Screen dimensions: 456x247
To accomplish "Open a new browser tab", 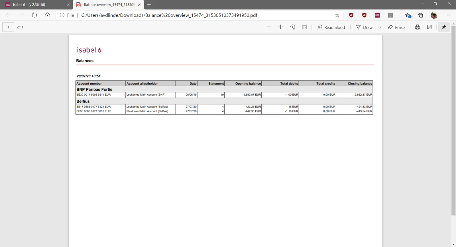I will [x=149, y=5].
